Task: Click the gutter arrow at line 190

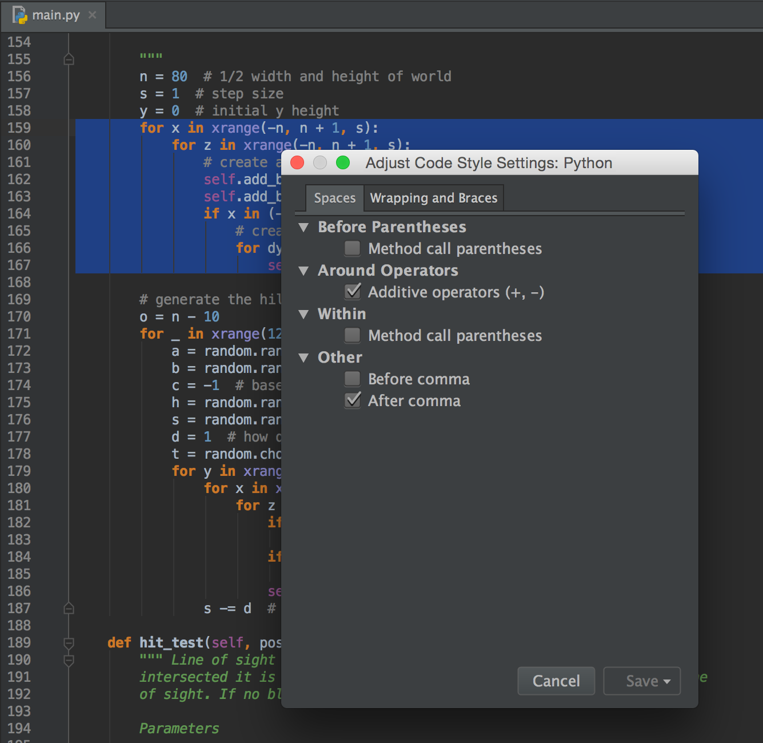Action: click(69, 660)
